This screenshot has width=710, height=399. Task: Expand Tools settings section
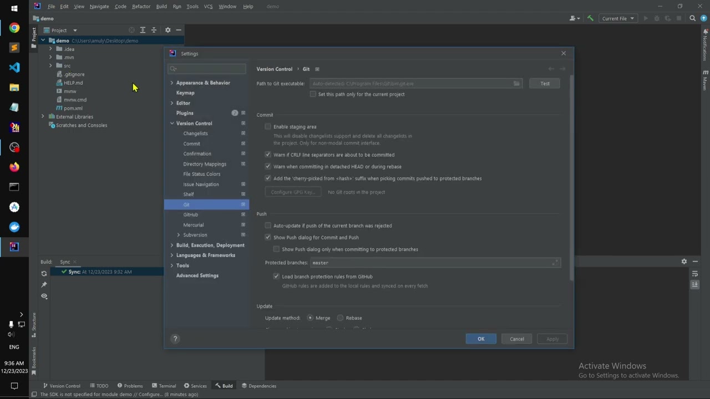(172, 265)
